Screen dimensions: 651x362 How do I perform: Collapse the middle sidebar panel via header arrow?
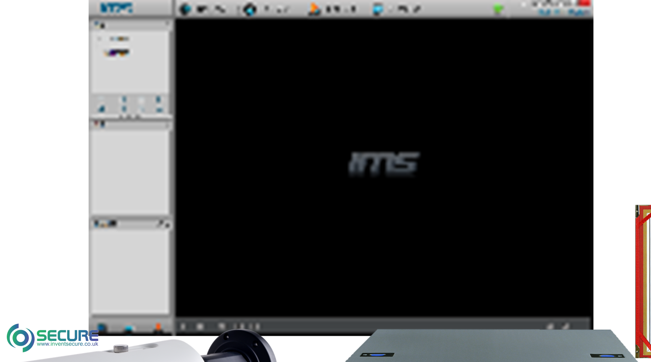coord(167,125)
